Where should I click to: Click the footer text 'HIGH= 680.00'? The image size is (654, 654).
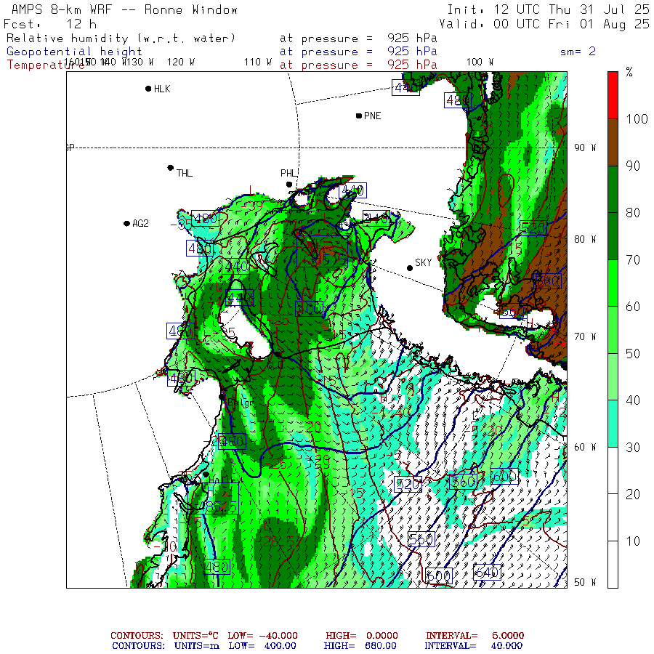[360, 646]
